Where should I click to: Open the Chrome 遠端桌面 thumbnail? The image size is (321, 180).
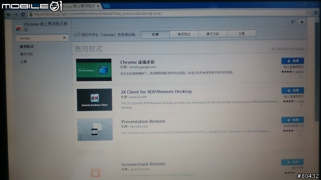pos(94,70)
